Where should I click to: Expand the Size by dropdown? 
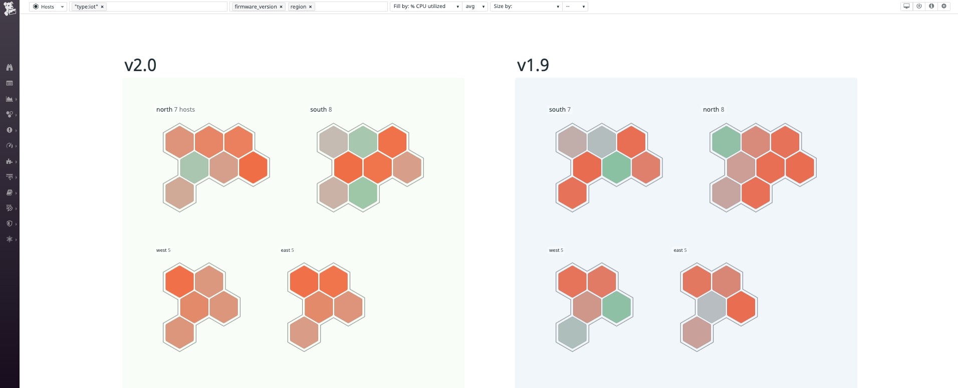526,7
